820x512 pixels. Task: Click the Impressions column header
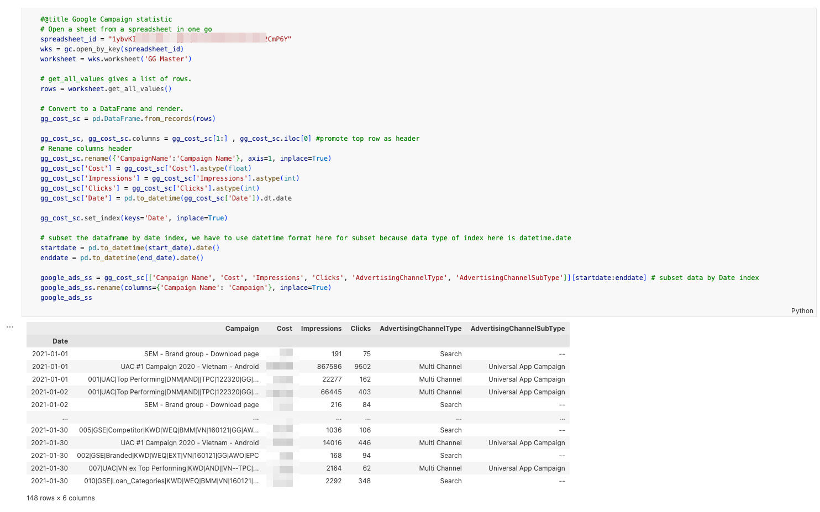tap(321, 329)
